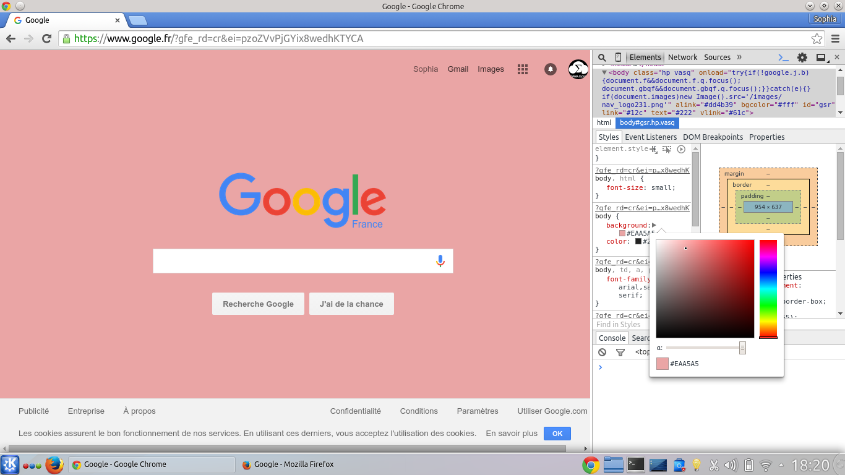Toggle element state icon in Styles pane
This screenshot has width=845, height=475.
tap(667, 149)
